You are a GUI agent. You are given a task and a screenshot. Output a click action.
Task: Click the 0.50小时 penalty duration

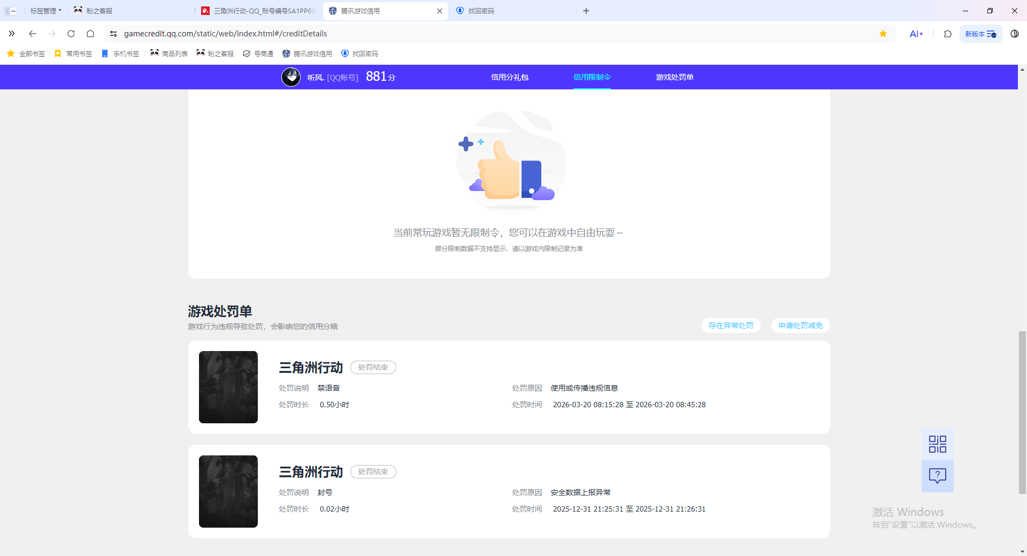334,405
